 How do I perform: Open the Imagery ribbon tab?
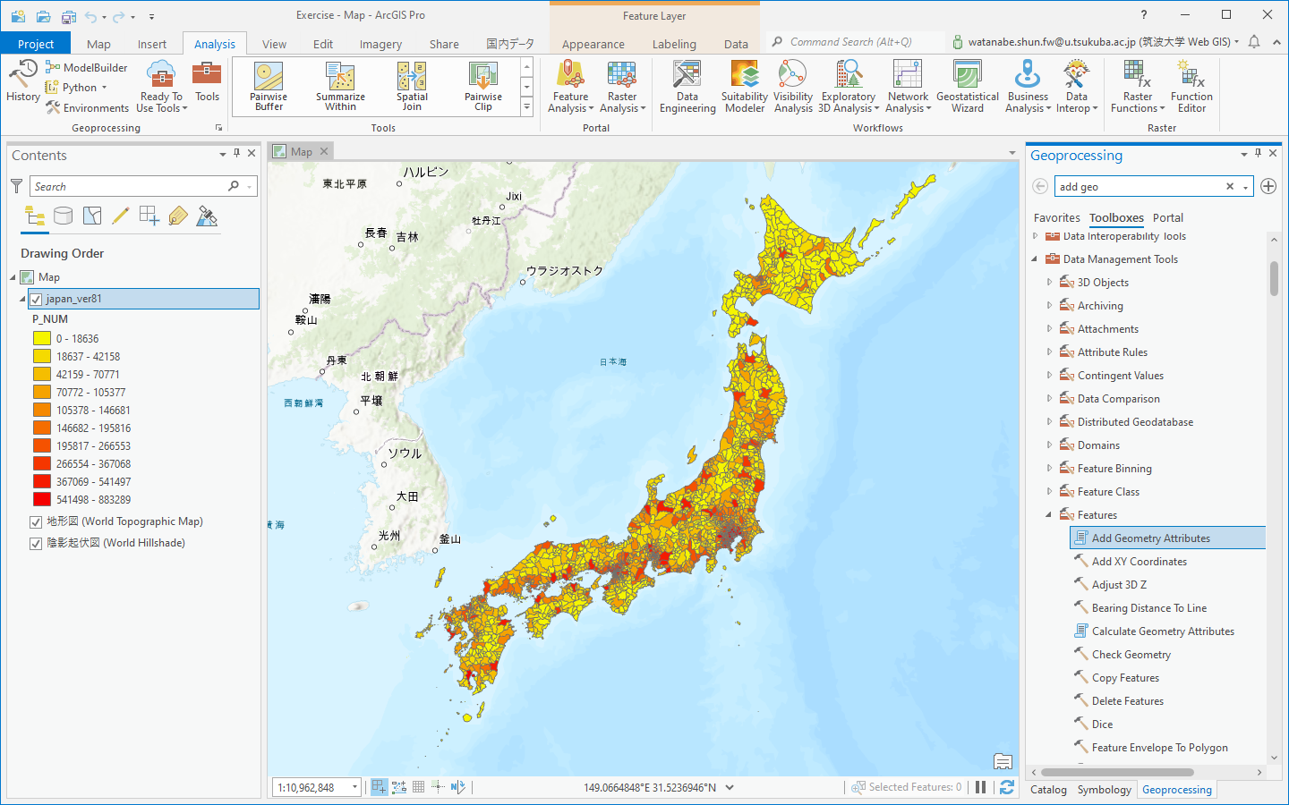pos(380,44)
